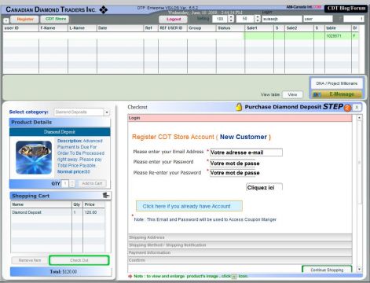Decrease the 50 value with its down arrow
Viewport: 370px width, 283px height.
coord(258,20)
